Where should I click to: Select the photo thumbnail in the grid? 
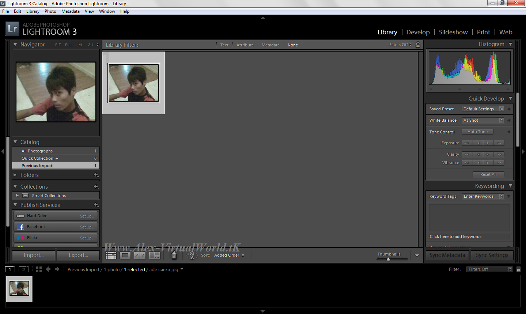tap(134, 83)
